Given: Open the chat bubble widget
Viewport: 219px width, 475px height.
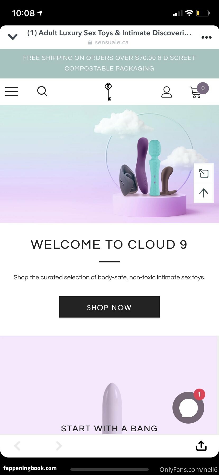Looking at the screenshot, I should coord(188,408).
